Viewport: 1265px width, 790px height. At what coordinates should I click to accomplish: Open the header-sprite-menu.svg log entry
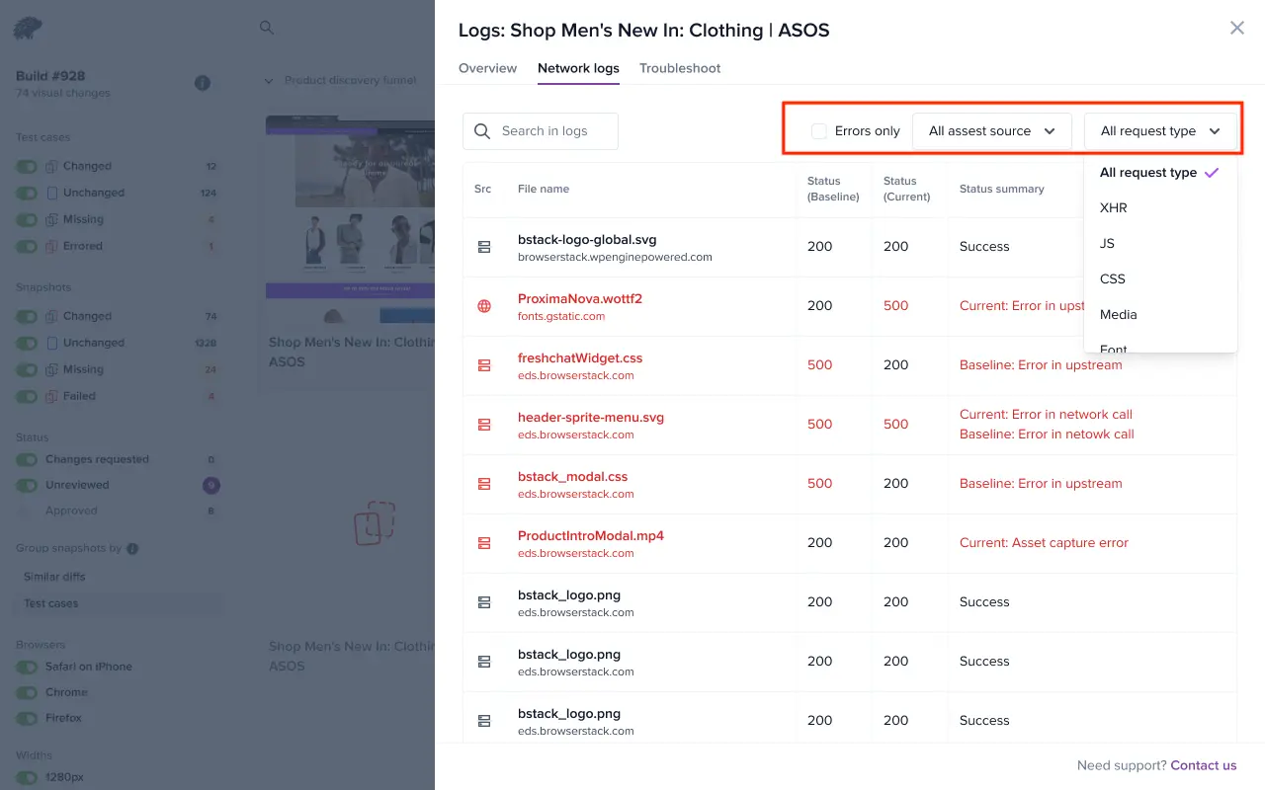click(x=590, y=417)
